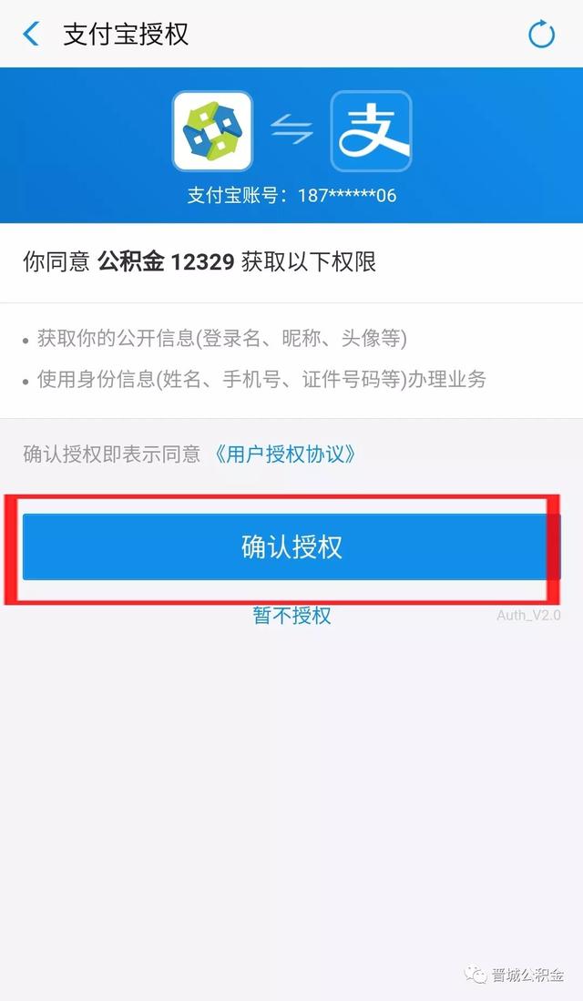
Task: Tap the 确认授权即表示同意 notice text
Action: pos(112,454)
